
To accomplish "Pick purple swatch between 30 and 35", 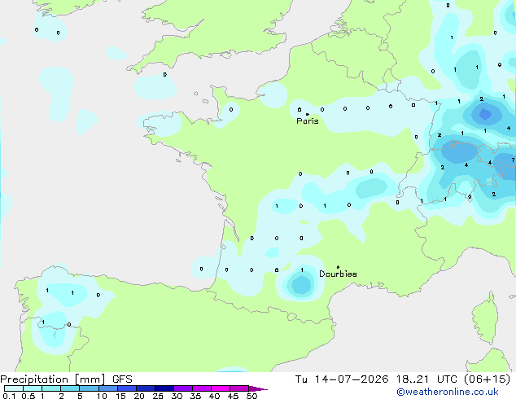I will pyautogui.click(x=183, y=388).
